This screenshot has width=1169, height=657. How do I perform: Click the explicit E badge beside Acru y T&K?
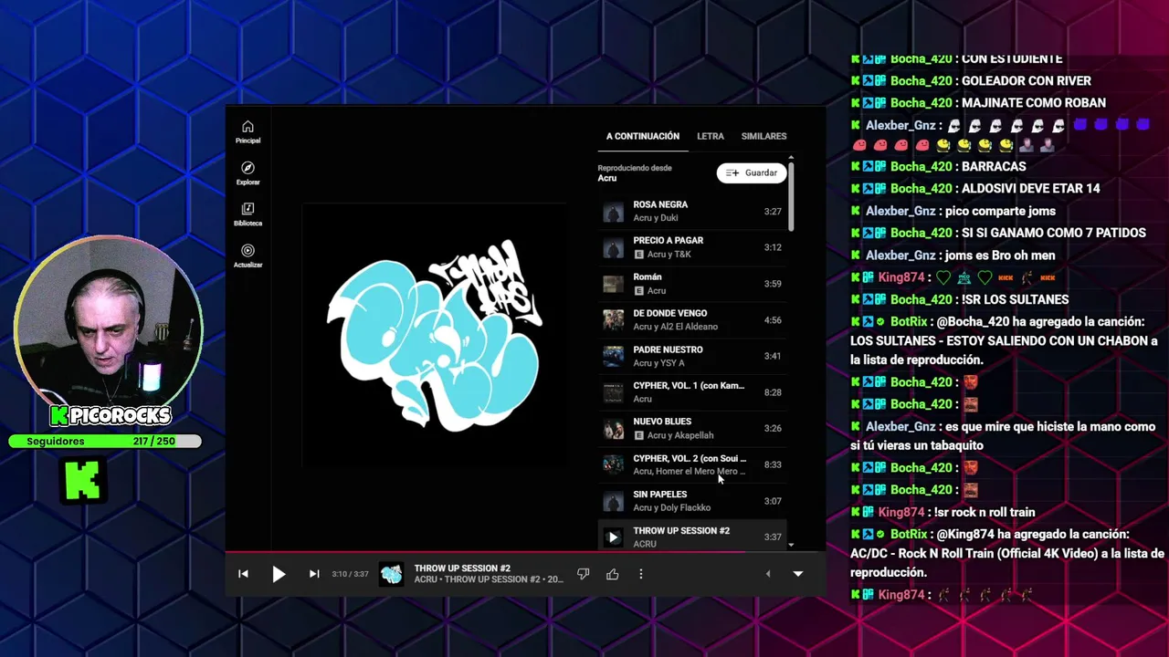(x=639, y=255)
